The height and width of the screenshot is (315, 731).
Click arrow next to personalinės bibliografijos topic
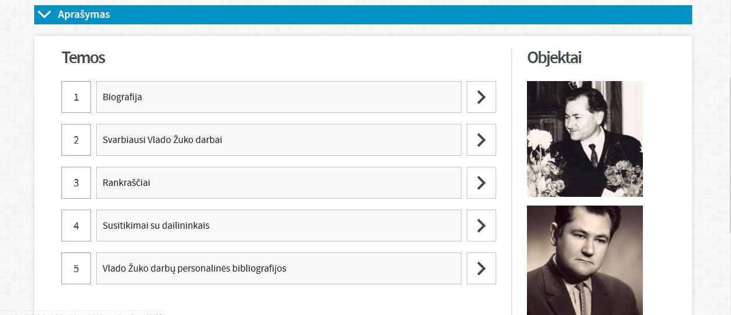[481, 268]
